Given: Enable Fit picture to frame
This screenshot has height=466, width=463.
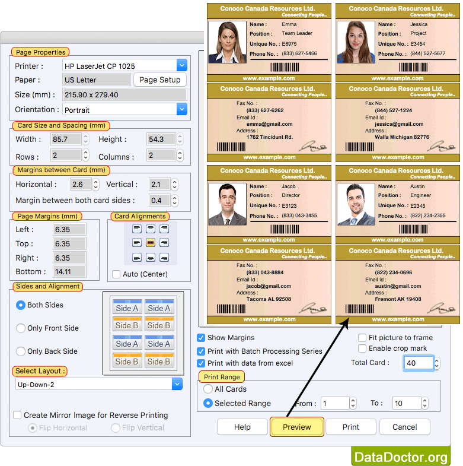Looking at the screenshot, I should coord(362,338).
